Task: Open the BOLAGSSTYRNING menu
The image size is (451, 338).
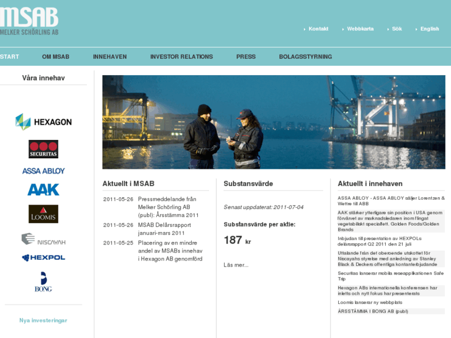Action: (x=305, y=56)
